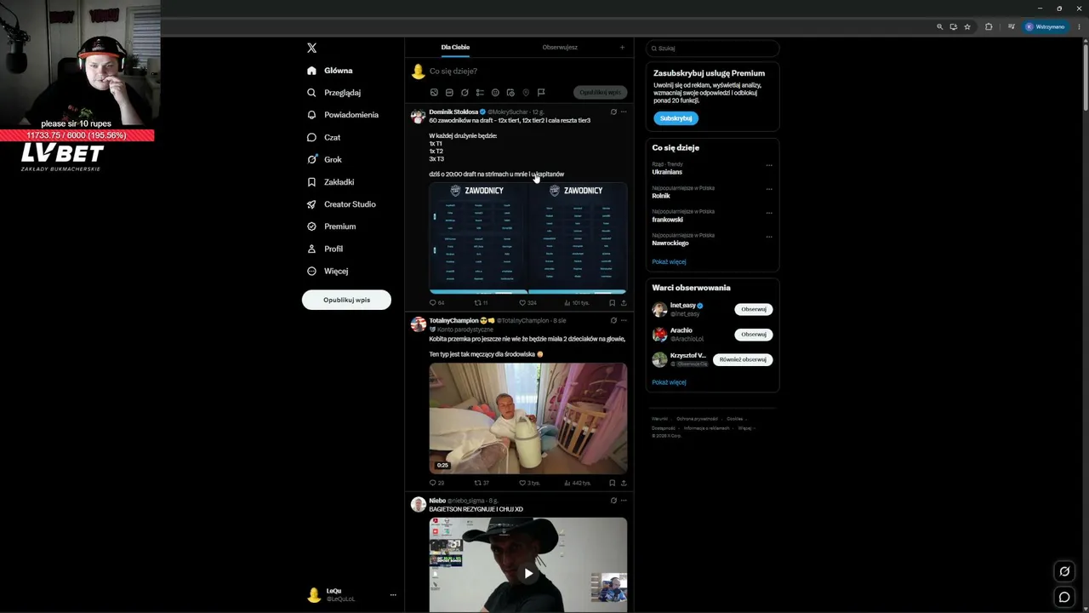Screen dimensions: 1089x613
Task: Reply to Dominik Stokłosa's post
Action: point(436,303)
